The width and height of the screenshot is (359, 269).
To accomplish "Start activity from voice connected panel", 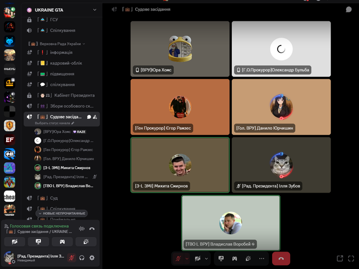I will tap(62, 241).
